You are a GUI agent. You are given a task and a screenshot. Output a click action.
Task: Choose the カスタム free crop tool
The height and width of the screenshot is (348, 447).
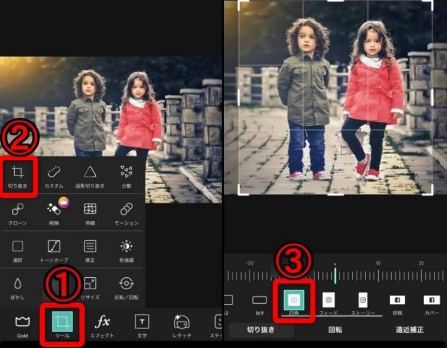(x=54, y=177)
